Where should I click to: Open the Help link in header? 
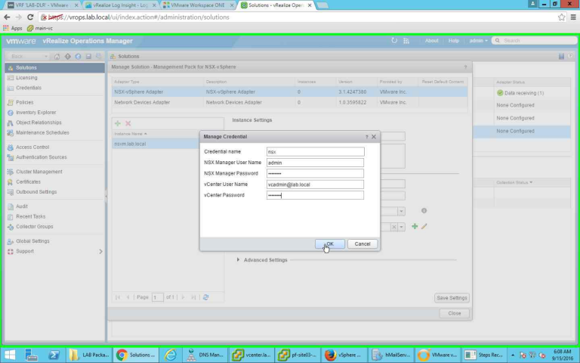pos(453,41)
